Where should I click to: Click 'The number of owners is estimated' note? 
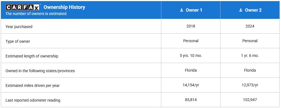pyautogui.click(x=36, y=14)
